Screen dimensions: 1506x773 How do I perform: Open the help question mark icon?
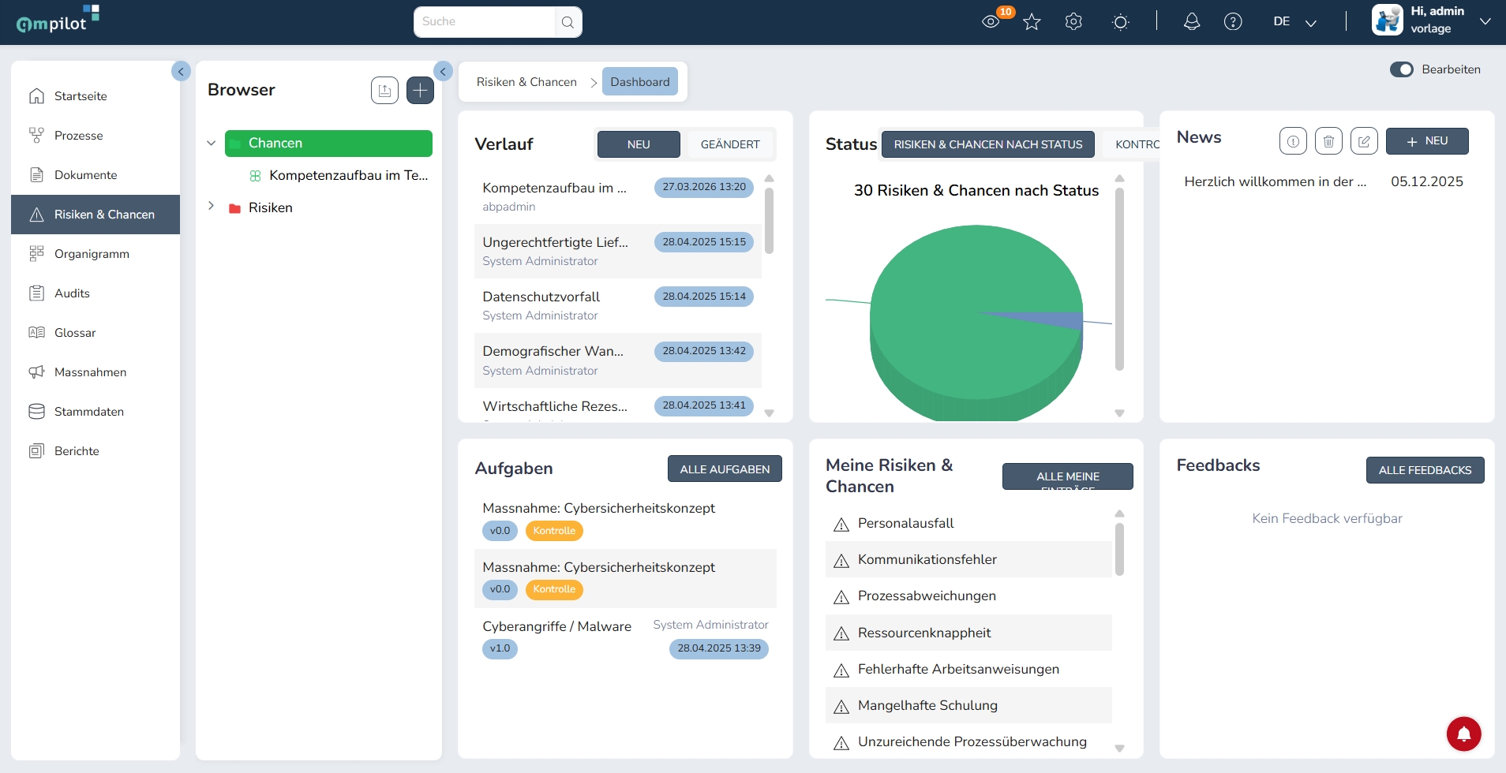tap(1233, 22)
